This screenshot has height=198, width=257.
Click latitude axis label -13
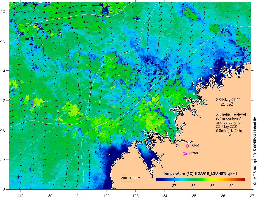(x=3, y=41)
